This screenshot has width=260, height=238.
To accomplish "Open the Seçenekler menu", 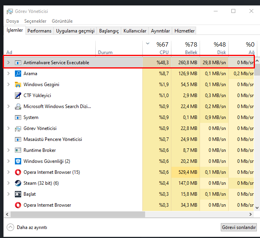I will (35, 21).
